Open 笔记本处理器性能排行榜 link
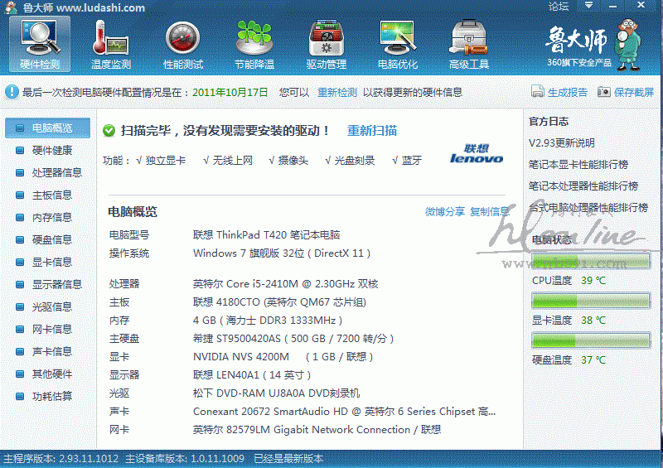This screenshot has width=663, height=468. tap(583, 186)
